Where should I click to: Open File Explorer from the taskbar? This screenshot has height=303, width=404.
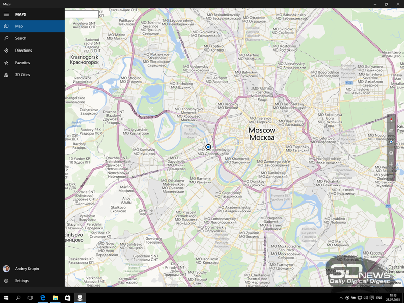coord(55,298)
